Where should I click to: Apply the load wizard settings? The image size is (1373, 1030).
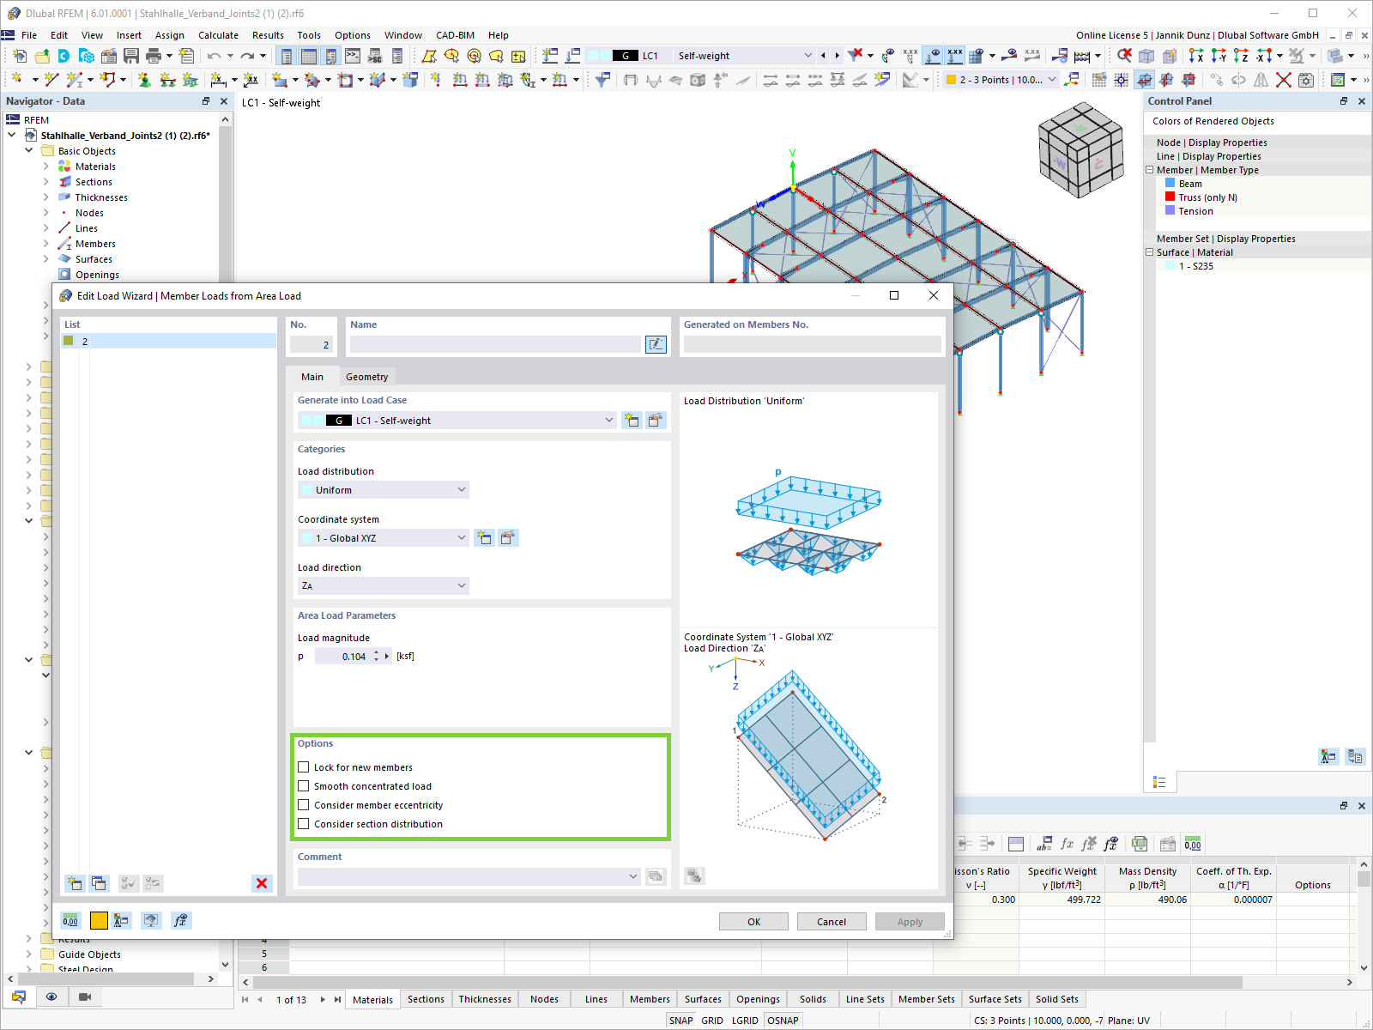[x=910, y=921]
